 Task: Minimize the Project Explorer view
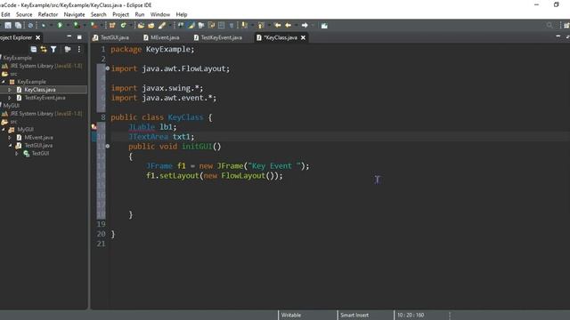pyautogui.click(x=69, y=37)
